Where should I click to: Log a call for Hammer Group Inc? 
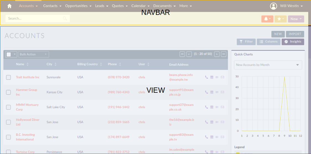point(207,92)
